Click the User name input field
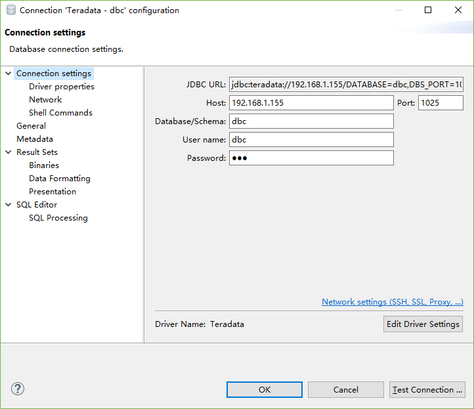The height and width of the screenshot is (409, 474). click(311, 140)
